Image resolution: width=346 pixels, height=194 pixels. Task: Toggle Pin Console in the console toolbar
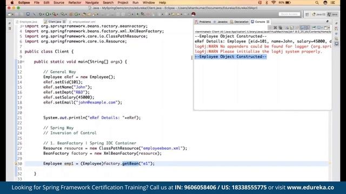tap(314, 27)
